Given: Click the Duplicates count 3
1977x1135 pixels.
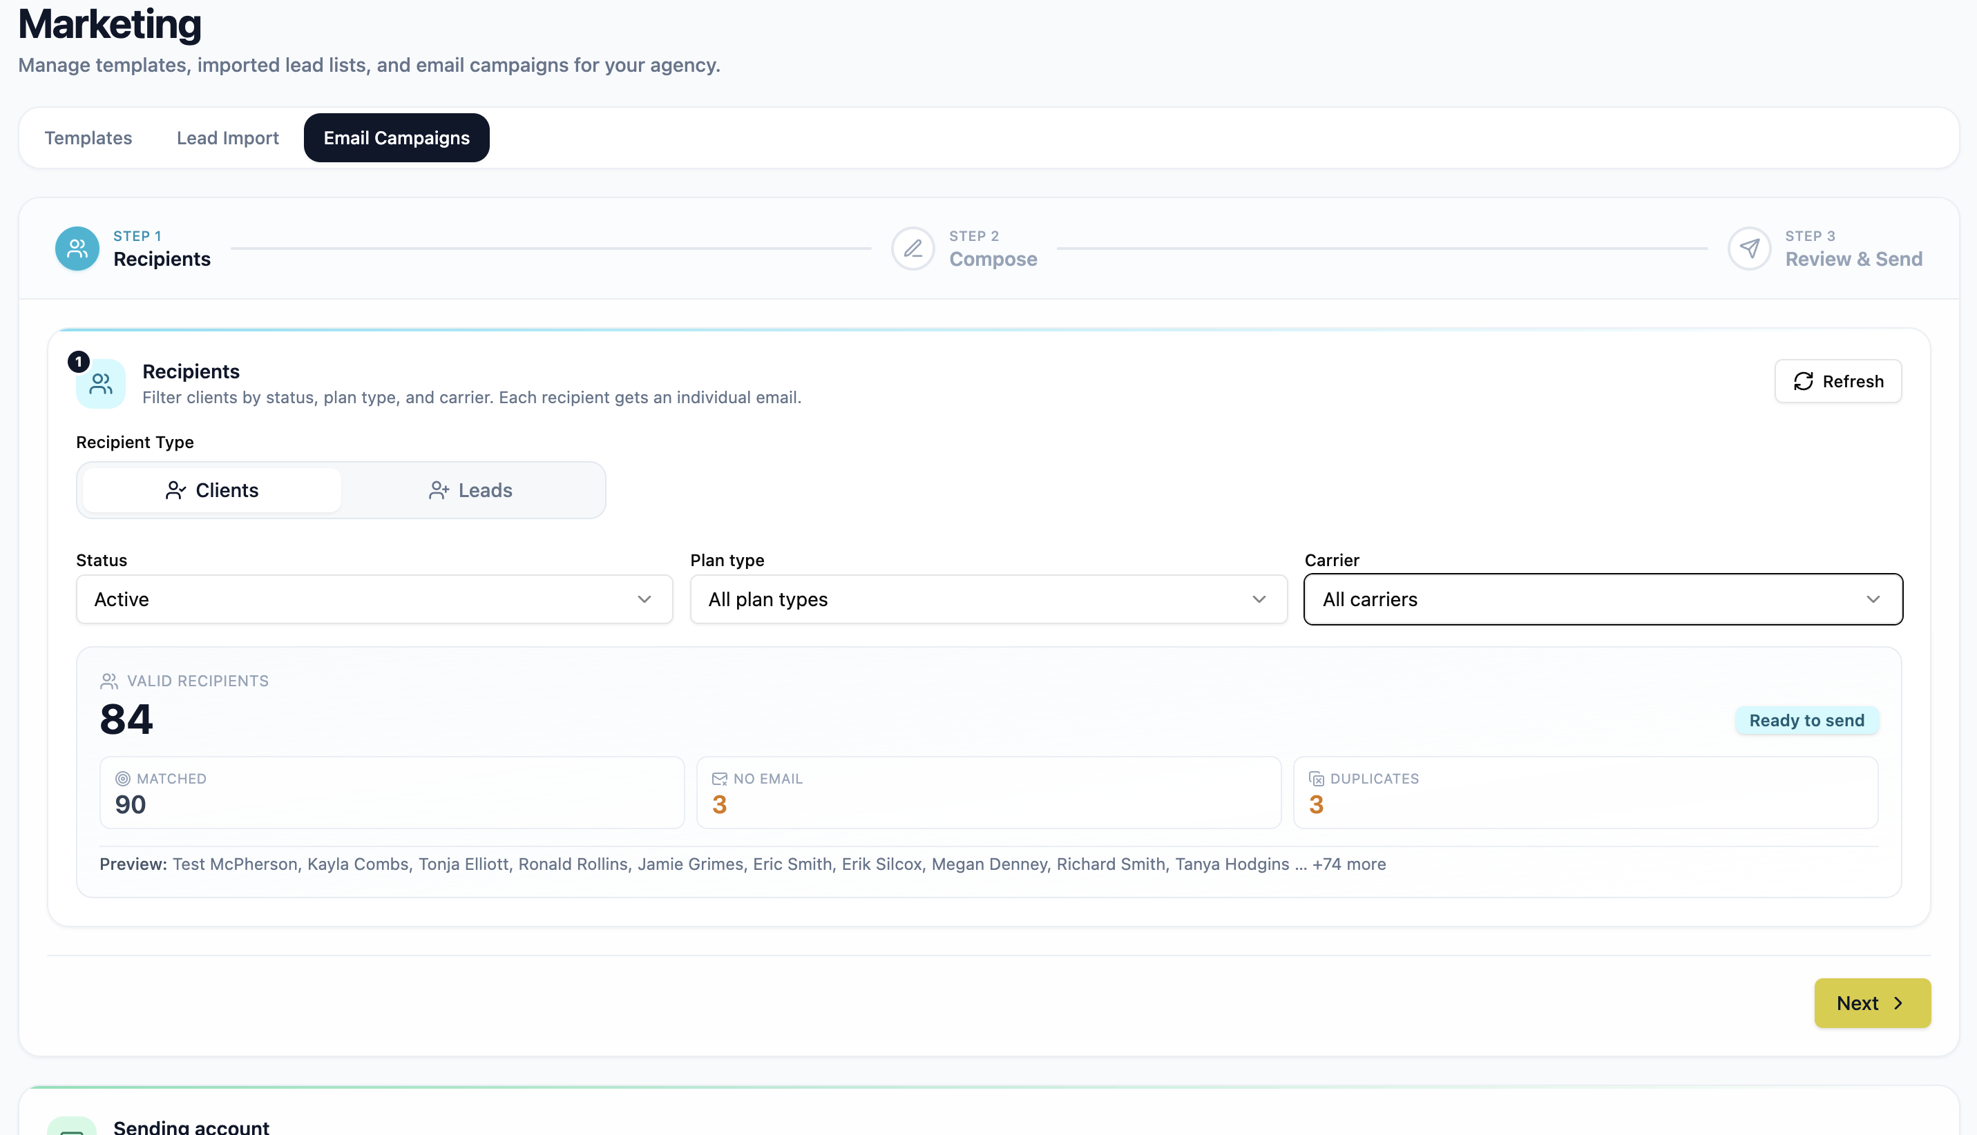Looking at the screenshot, I should click(1316, 804).
